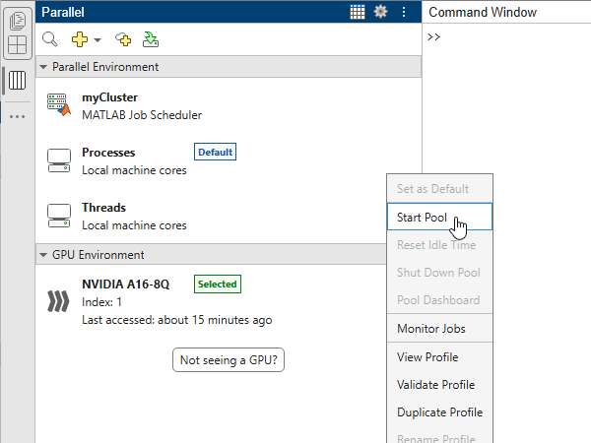Click the documents icon in left sidebar

click(x=18, y=21)
